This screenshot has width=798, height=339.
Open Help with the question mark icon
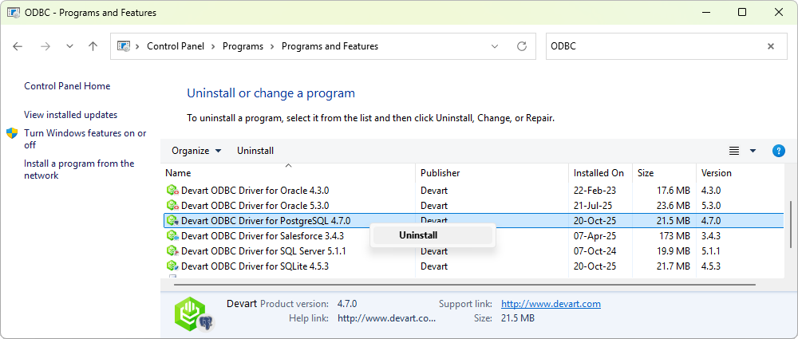click(x=778, y=151)
